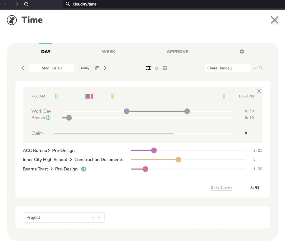285x250 pixels.
Task: Go to the next day arrow
Action: click(105, 68)
